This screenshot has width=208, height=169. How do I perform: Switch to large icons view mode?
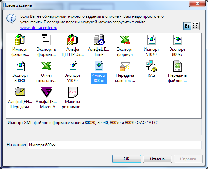187,26
